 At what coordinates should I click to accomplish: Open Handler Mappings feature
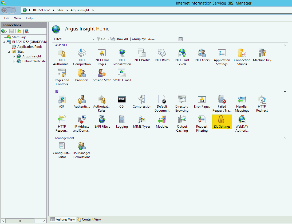[242, 104]
